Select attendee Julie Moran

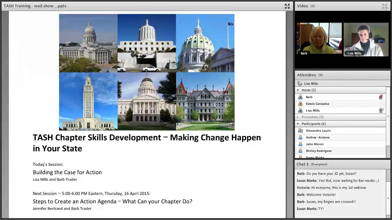click(340, 144)
